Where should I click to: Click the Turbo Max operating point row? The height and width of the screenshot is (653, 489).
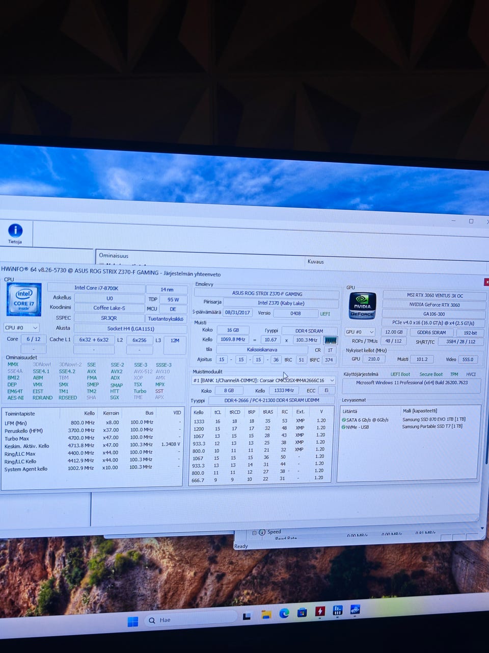pos(93,438)
